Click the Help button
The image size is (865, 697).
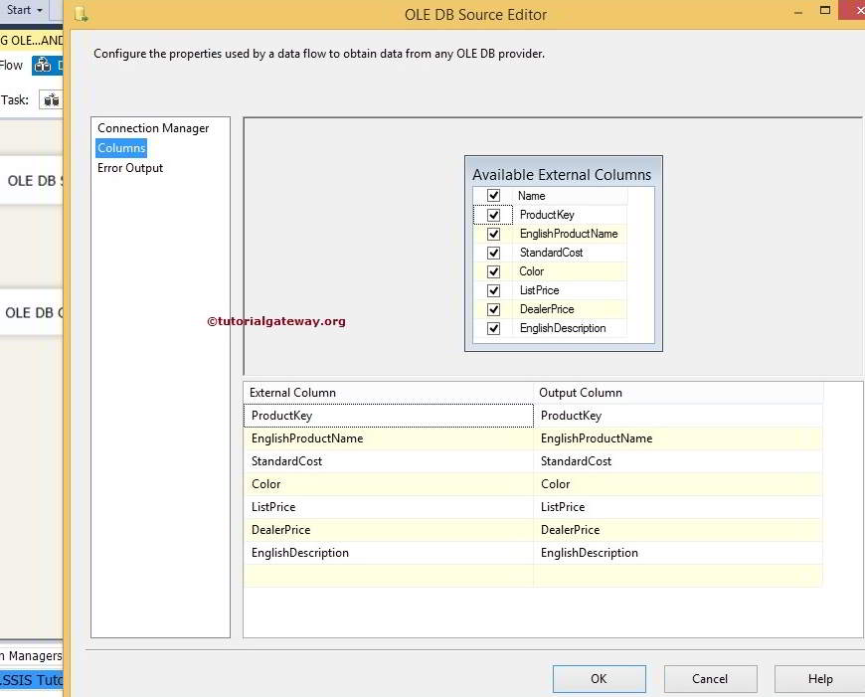pos(818,678)
